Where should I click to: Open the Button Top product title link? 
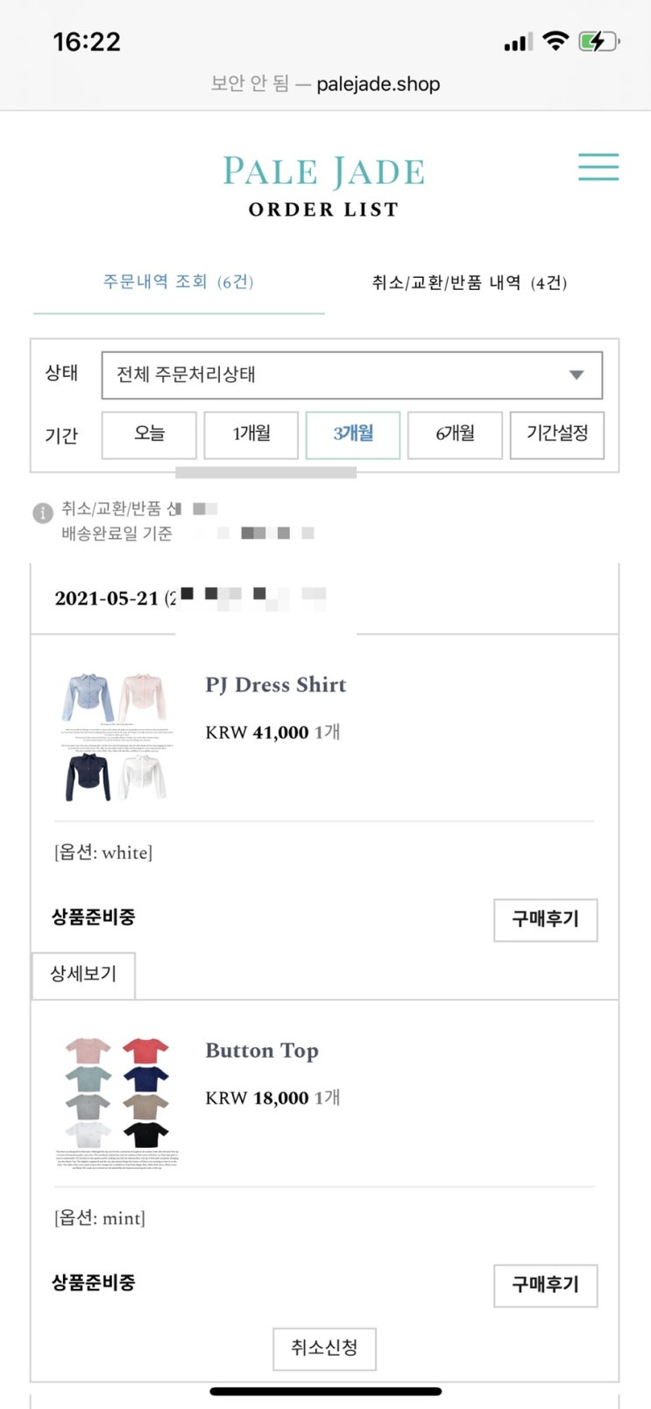[262, 1051]
